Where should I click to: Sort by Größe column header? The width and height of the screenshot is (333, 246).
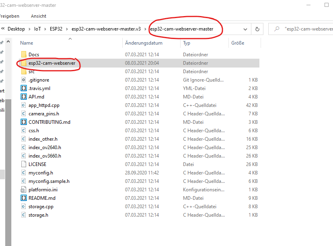tap(238, 43)
